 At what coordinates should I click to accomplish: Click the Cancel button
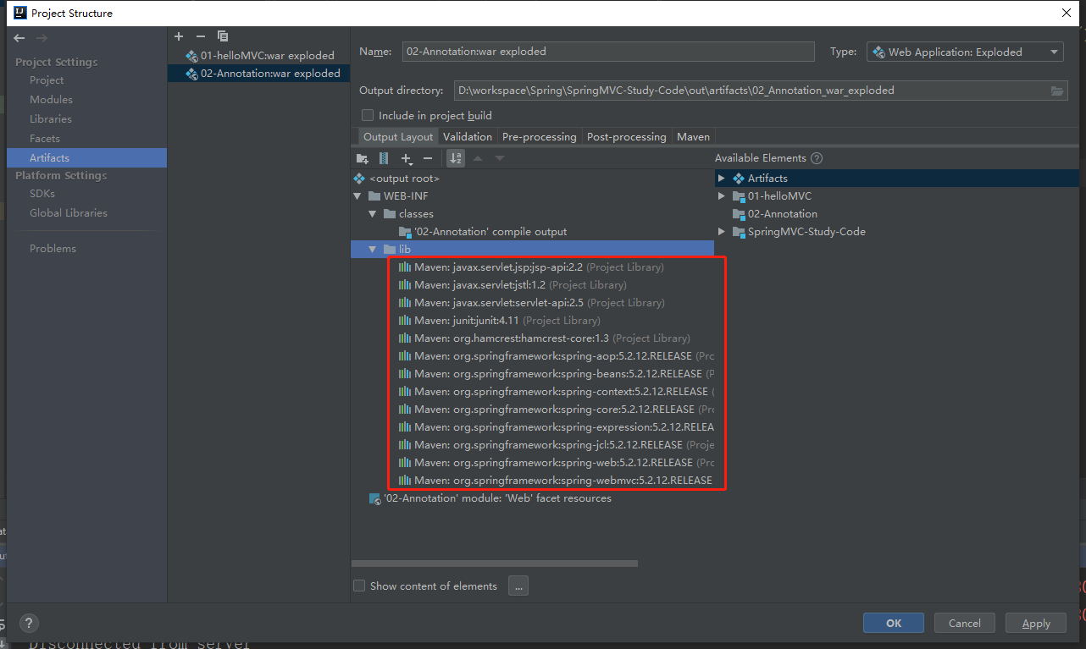tap(965, 623)
